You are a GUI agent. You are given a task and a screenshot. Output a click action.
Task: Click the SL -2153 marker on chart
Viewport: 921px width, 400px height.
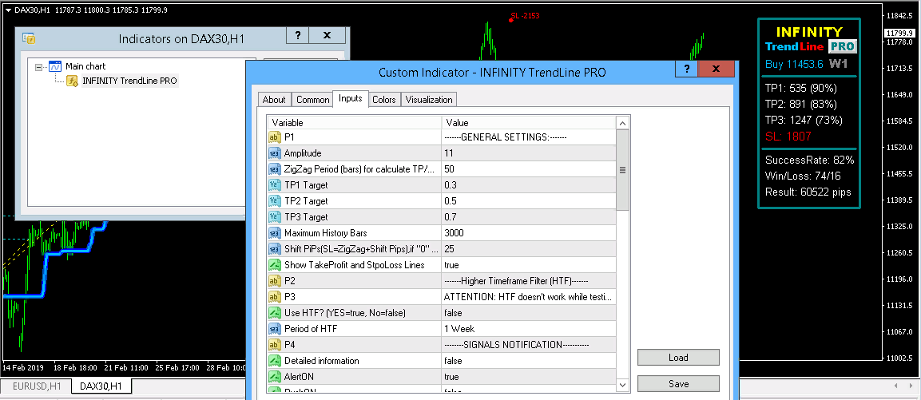pos(523,16)
